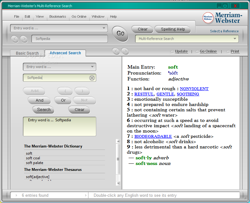Open the top 'Entry word is ...' dropdown

click(59, 28)
